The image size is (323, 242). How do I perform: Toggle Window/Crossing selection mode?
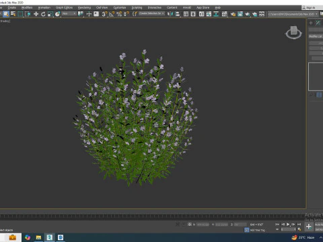click(x=28, y=14)
